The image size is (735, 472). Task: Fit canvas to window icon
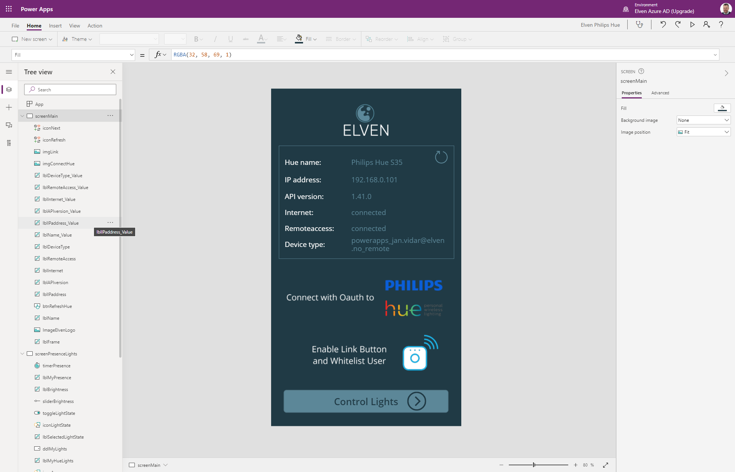click(605, 465)
